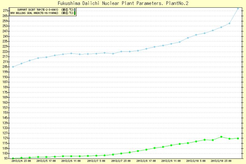Click y-axis value '193'
Image resolution: width=246 pixels, height=164 pixels.
pyautogui.click(x=5, y=77)
